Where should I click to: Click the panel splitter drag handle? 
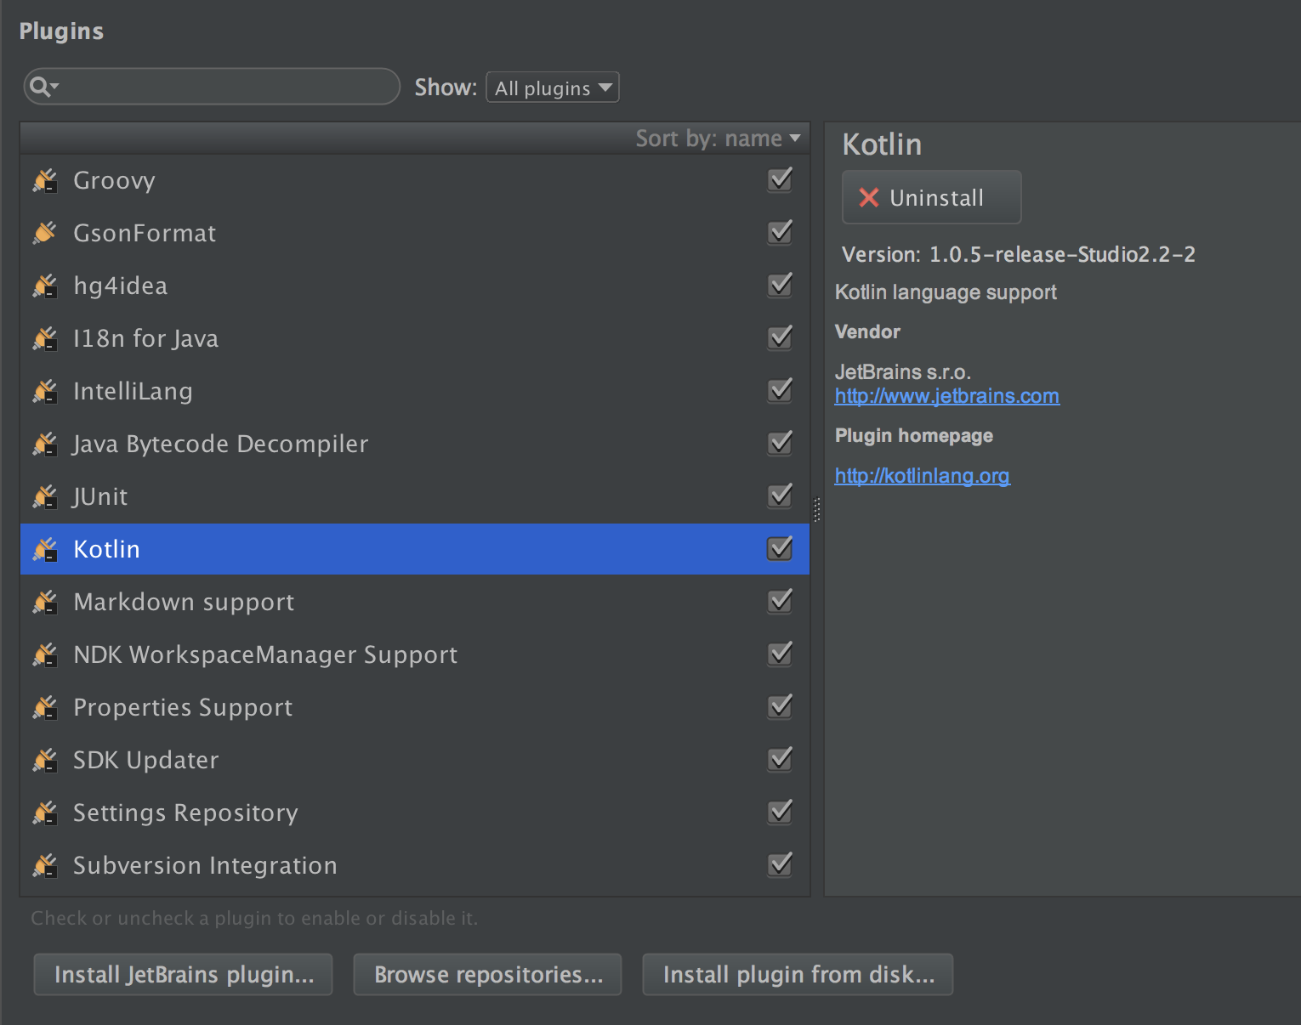817,509
